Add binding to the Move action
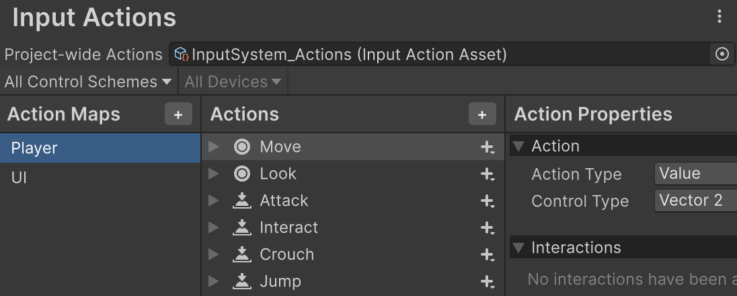The width and height of the screenshot is (737, 296). click(488, 147)
